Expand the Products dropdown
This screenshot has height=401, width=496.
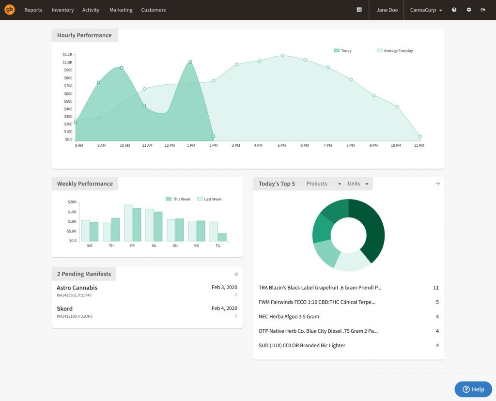pyautogui.click(x=324, y=184)
